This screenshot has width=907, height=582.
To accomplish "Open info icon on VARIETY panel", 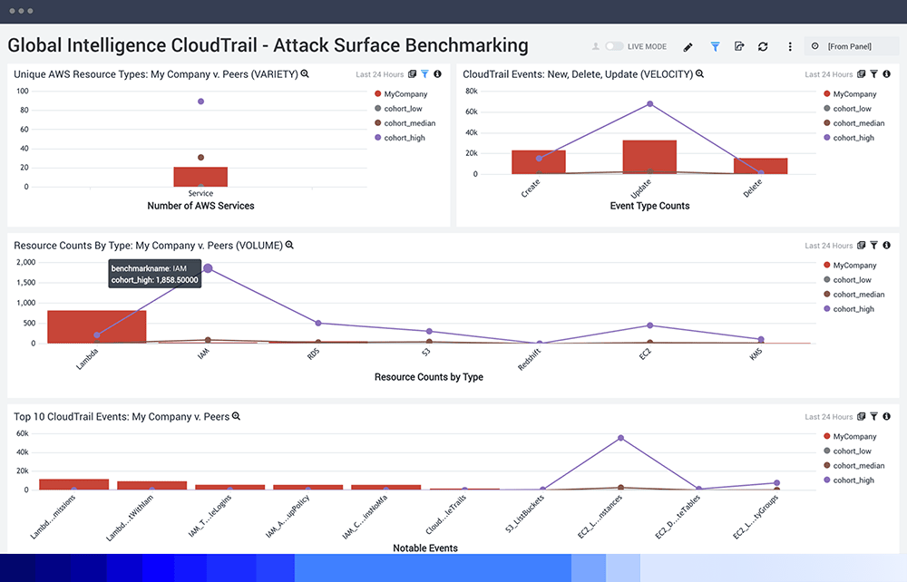I will pos(438,74).
